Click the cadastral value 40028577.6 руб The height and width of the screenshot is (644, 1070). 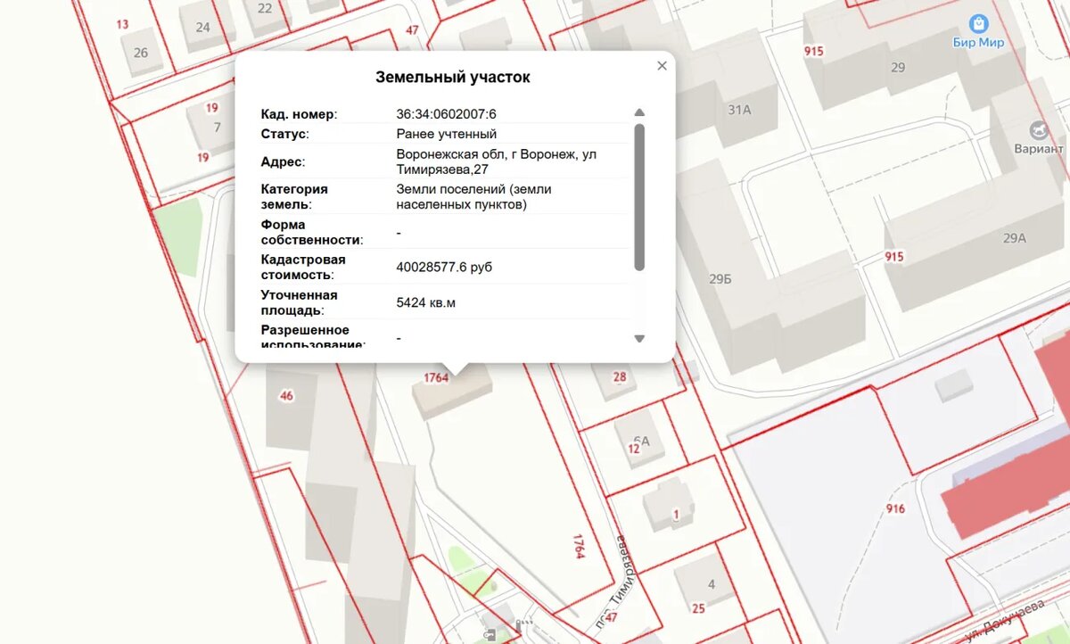[x=444, y=267]
